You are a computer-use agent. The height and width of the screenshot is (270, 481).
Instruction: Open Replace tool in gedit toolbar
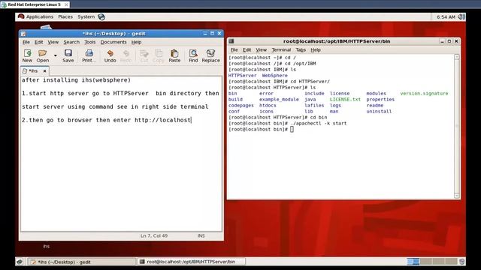(x=210, y=56)
